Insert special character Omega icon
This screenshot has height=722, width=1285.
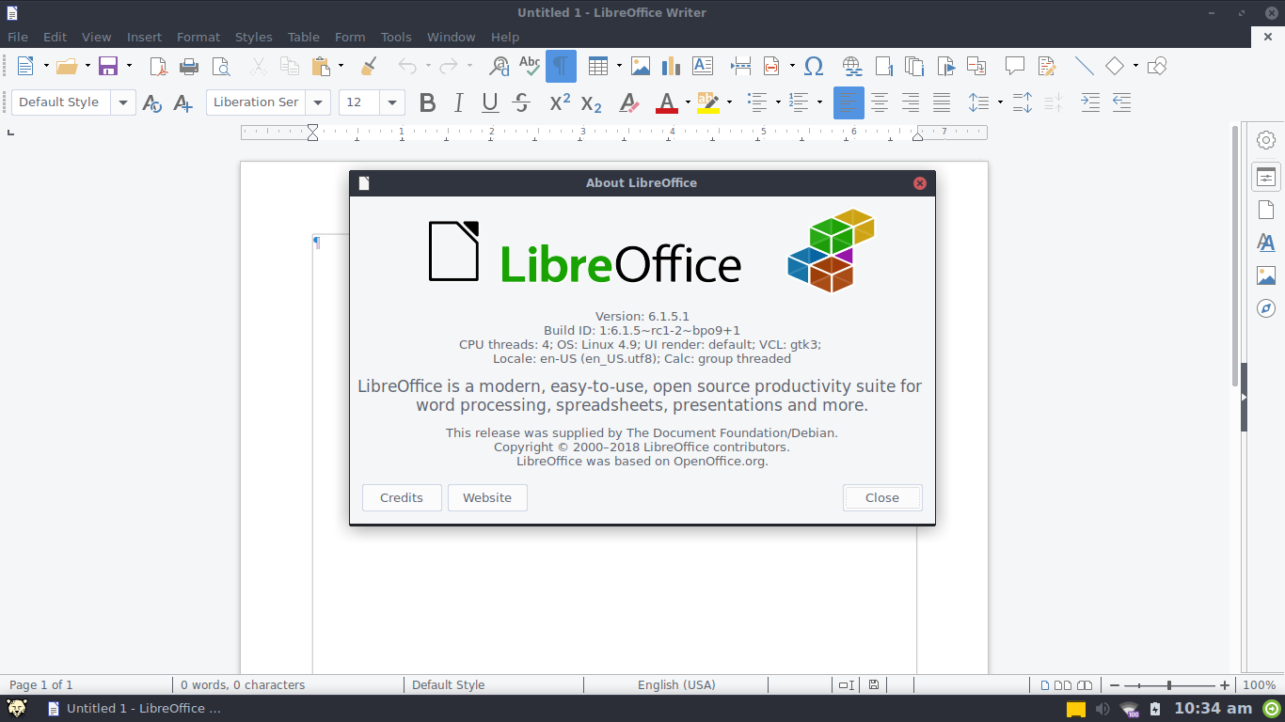pos(815,66)
